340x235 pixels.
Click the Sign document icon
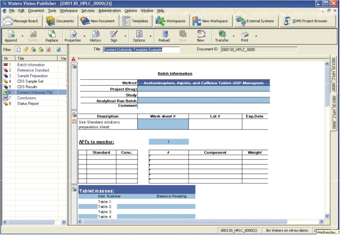114,34
